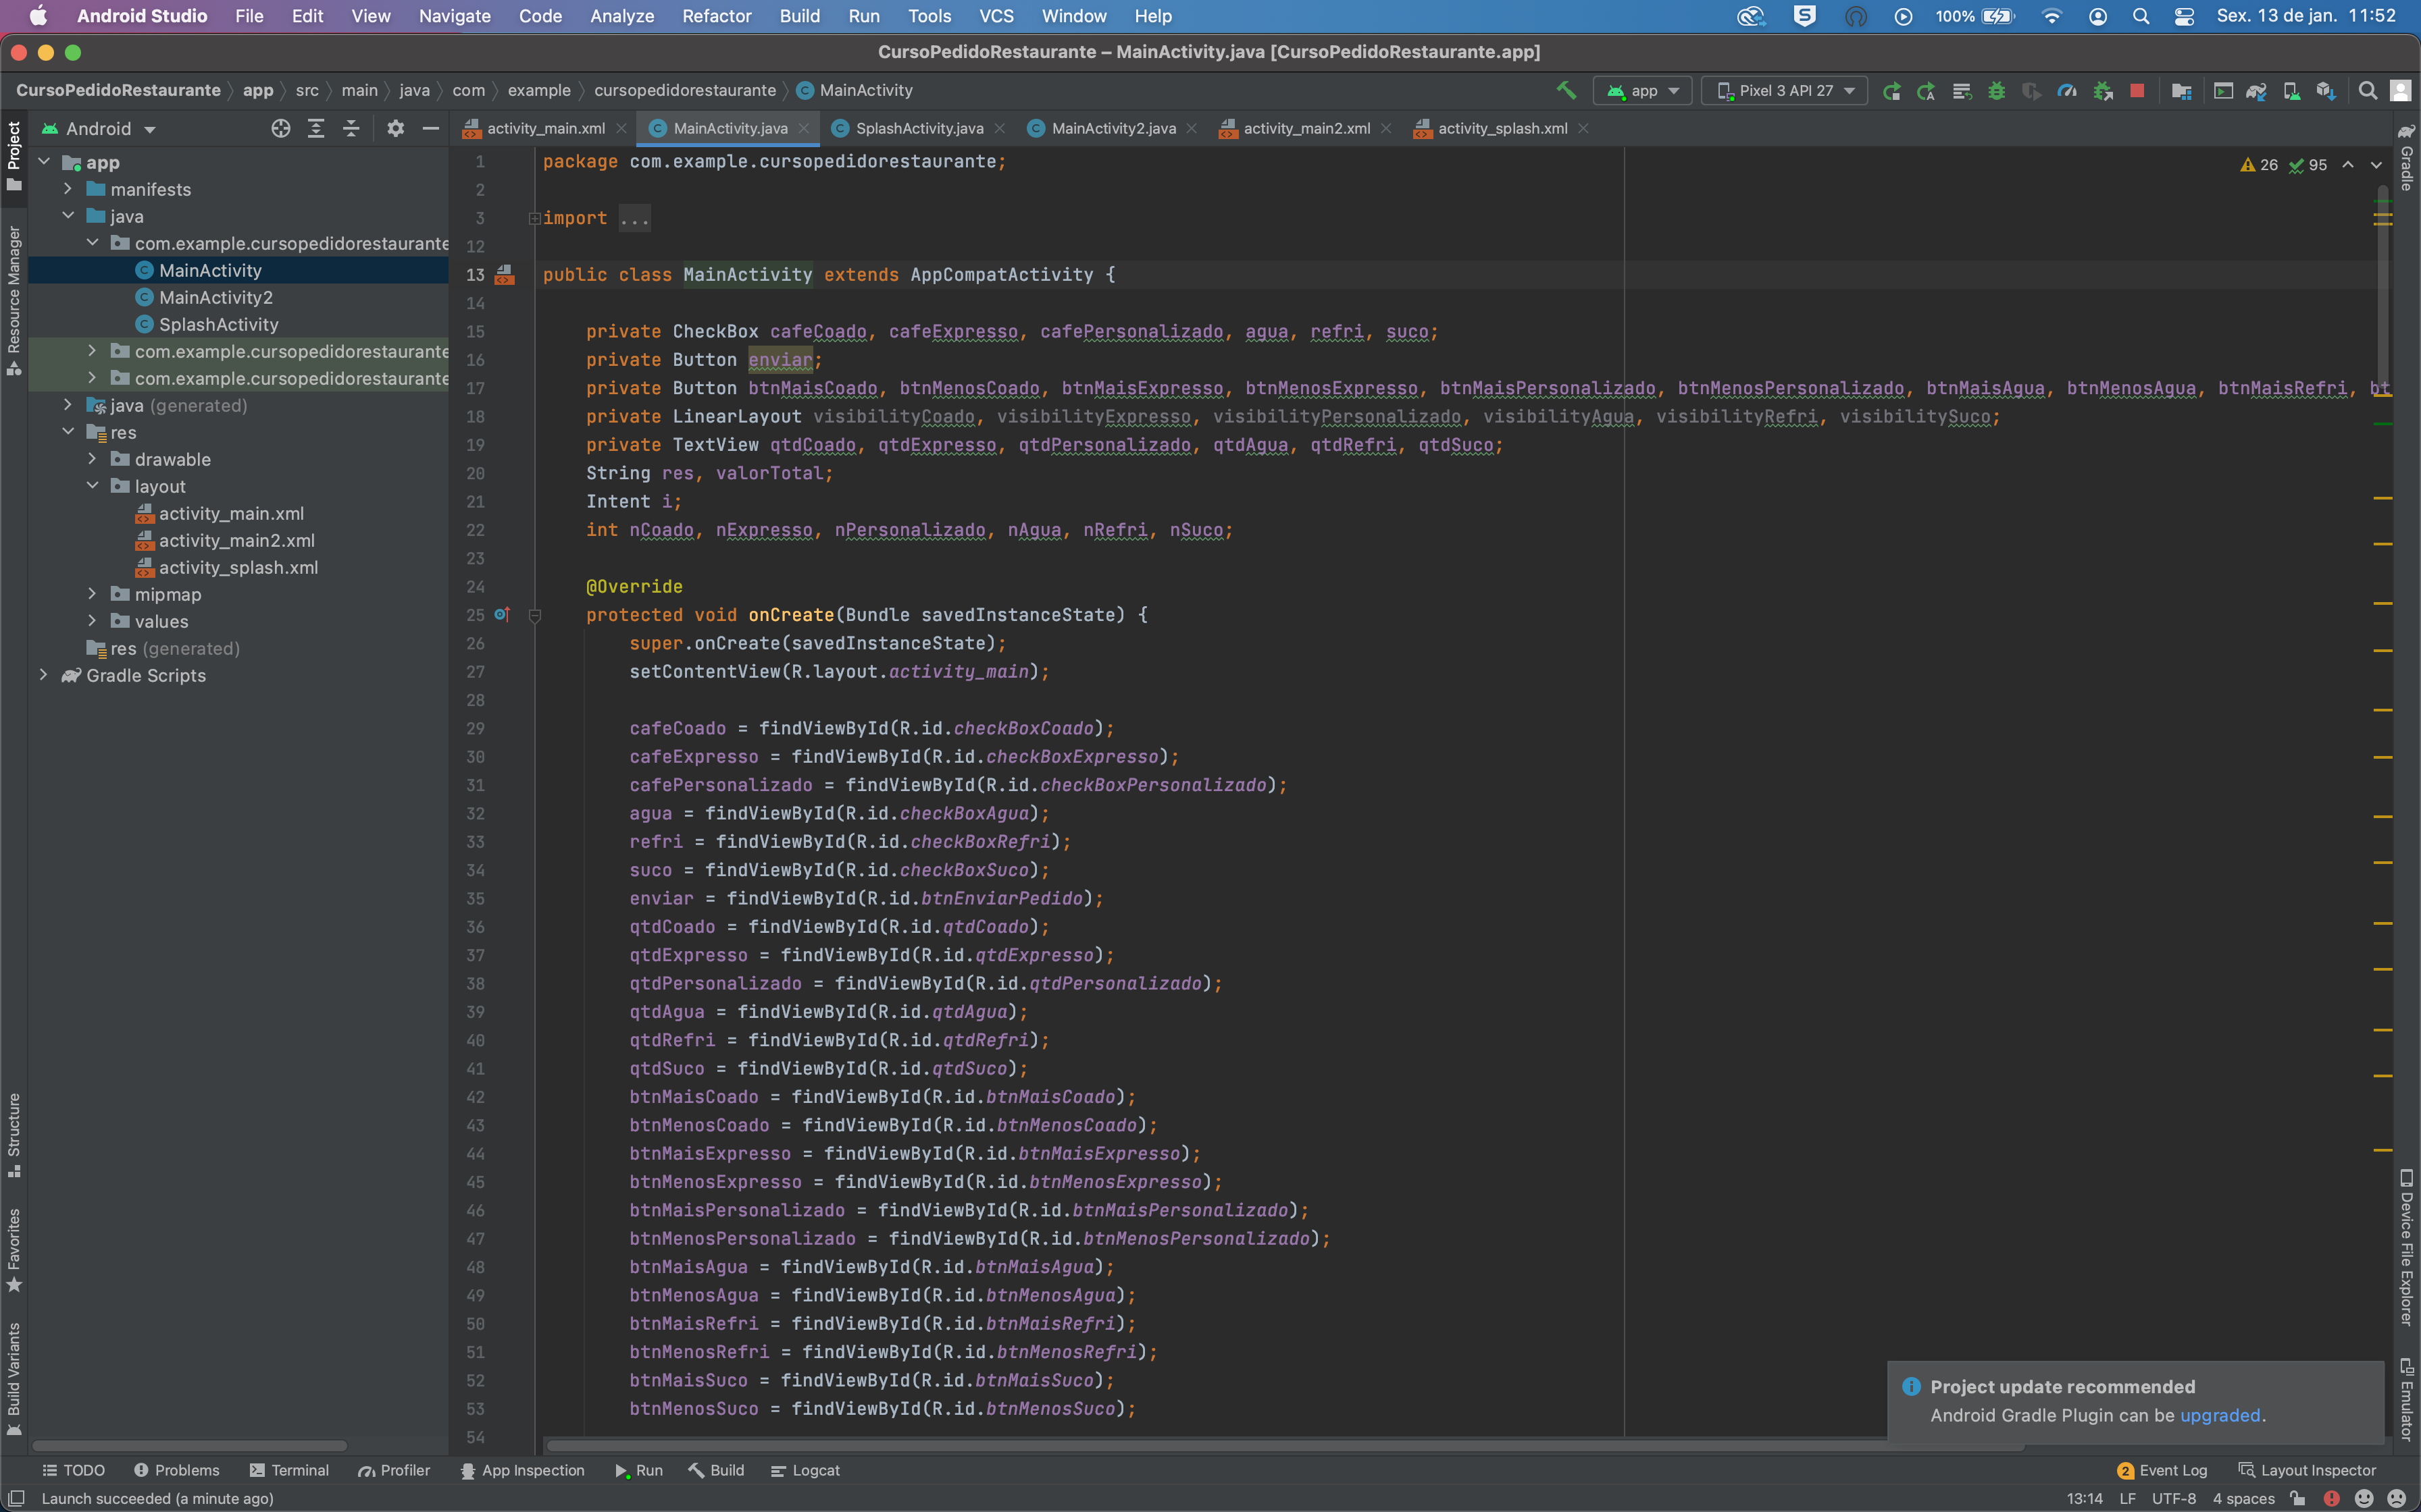Open Project panel settings with the gear icon

point(396,128)
